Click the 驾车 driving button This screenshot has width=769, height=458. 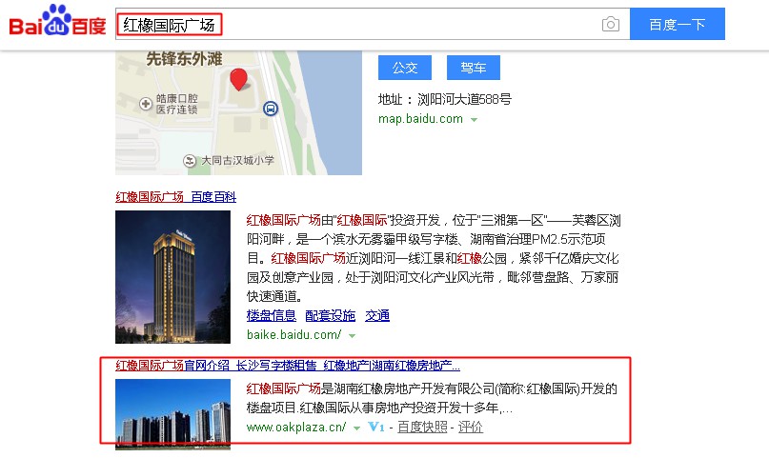(474, 68)
